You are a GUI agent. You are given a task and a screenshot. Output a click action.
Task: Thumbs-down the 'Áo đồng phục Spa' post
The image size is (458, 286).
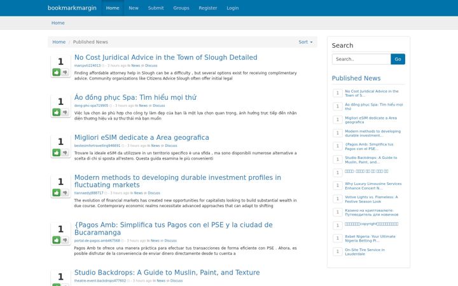65,112
